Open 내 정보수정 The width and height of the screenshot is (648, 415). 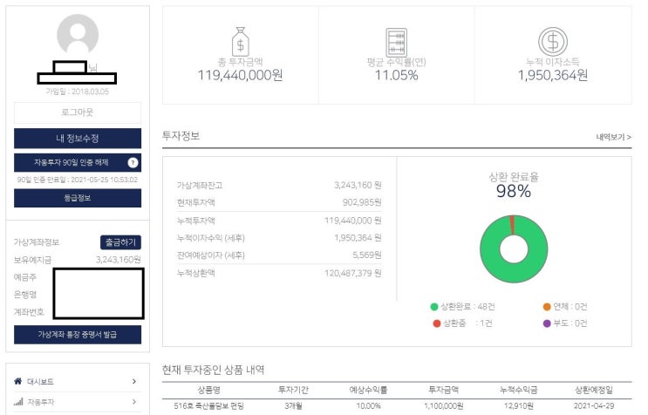tap(78, 139)
